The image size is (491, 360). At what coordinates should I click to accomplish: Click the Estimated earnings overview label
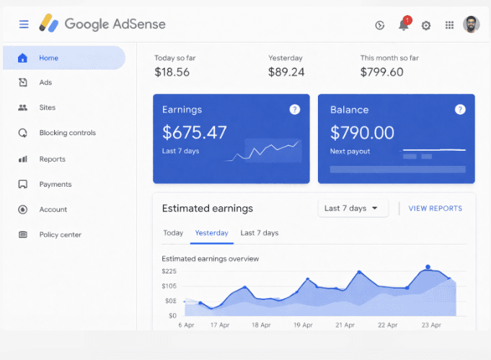(210, 259)
